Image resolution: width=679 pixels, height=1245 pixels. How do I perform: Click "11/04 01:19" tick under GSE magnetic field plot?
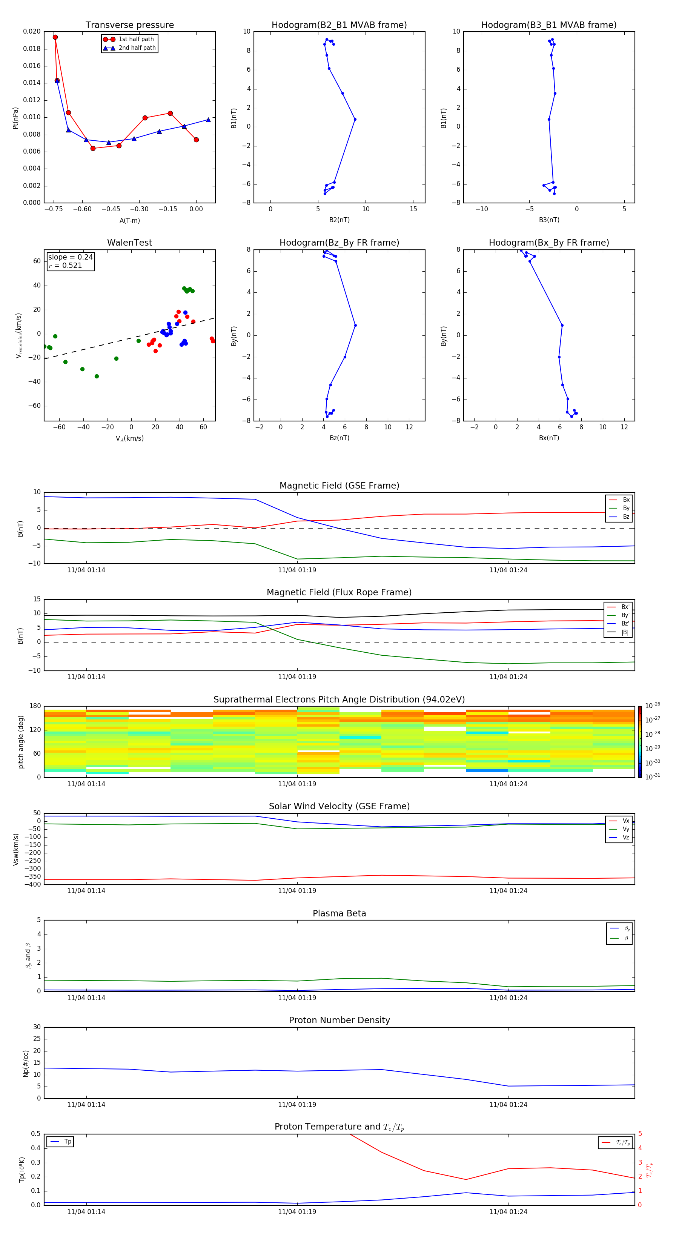[297, 570]
